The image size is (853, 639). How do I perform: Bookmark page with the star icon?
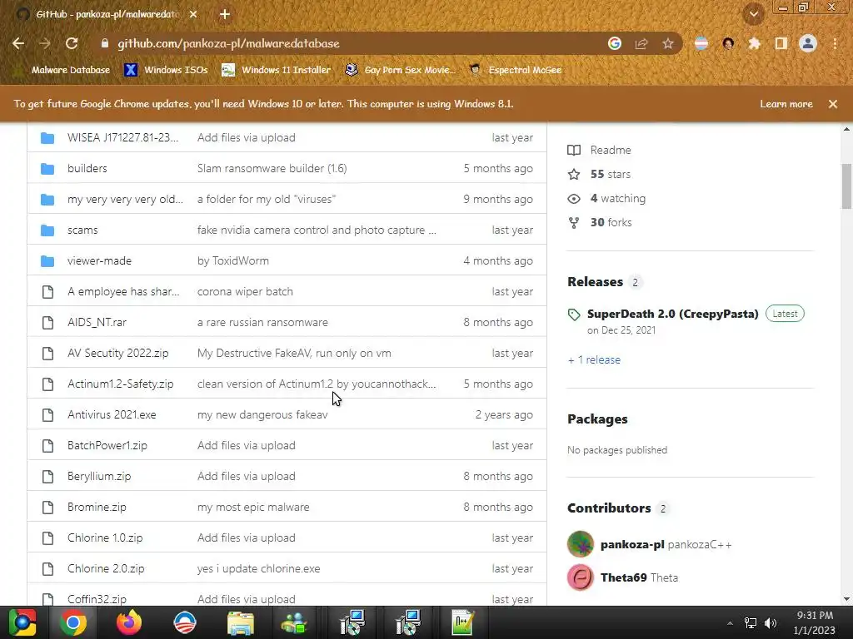pos(668,43)
